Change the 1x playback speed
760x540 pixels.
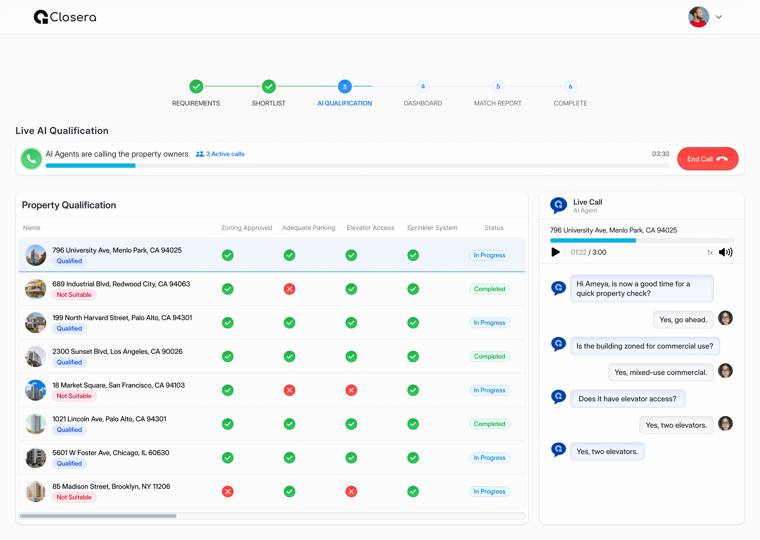[x=710, y=252]
